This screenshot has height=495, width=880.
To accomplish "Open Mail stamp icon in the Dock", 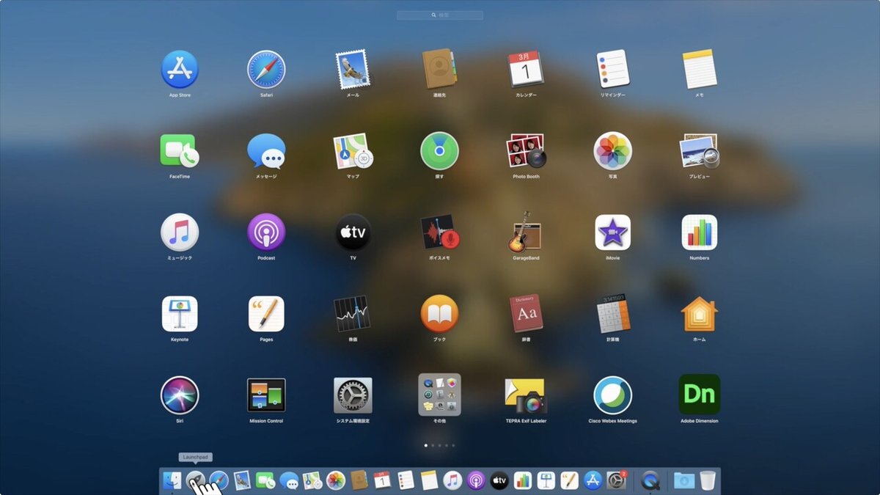I will click(242, 480).
